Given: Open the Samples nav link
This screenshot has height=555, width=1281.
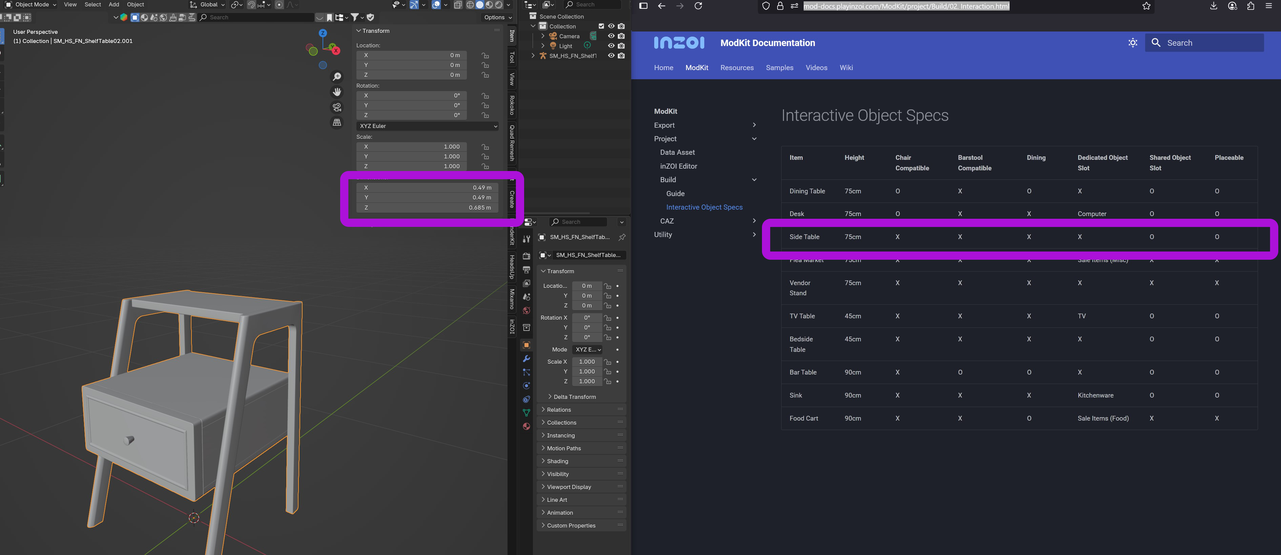Looking at the screenshot, I should point(779,68).
